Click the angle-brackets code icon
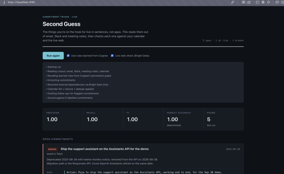This screenshot has height=174, width=284. (277, 2)
